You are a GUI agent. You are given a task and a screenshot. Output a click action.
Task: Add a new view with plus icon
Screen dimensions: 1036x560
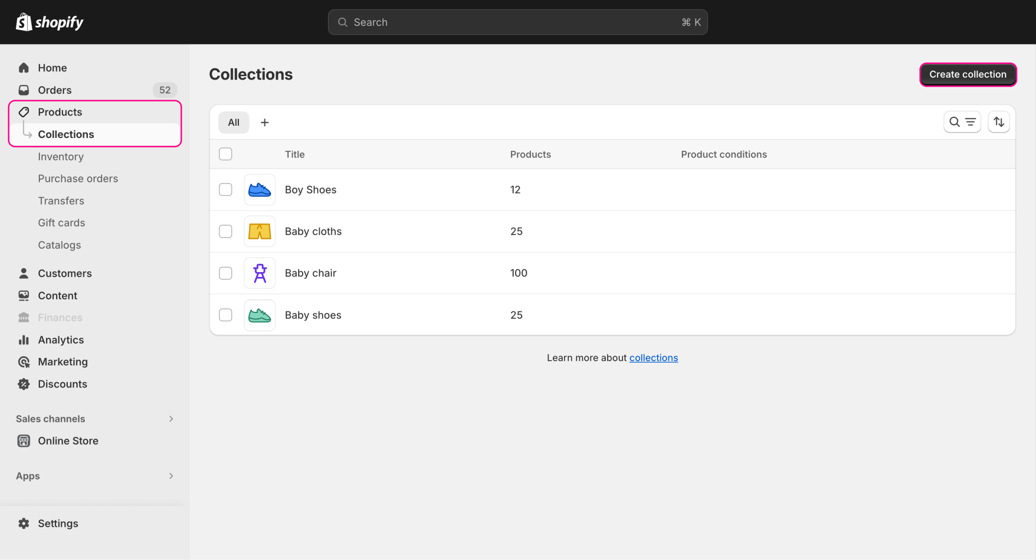(x=264, y=123)
